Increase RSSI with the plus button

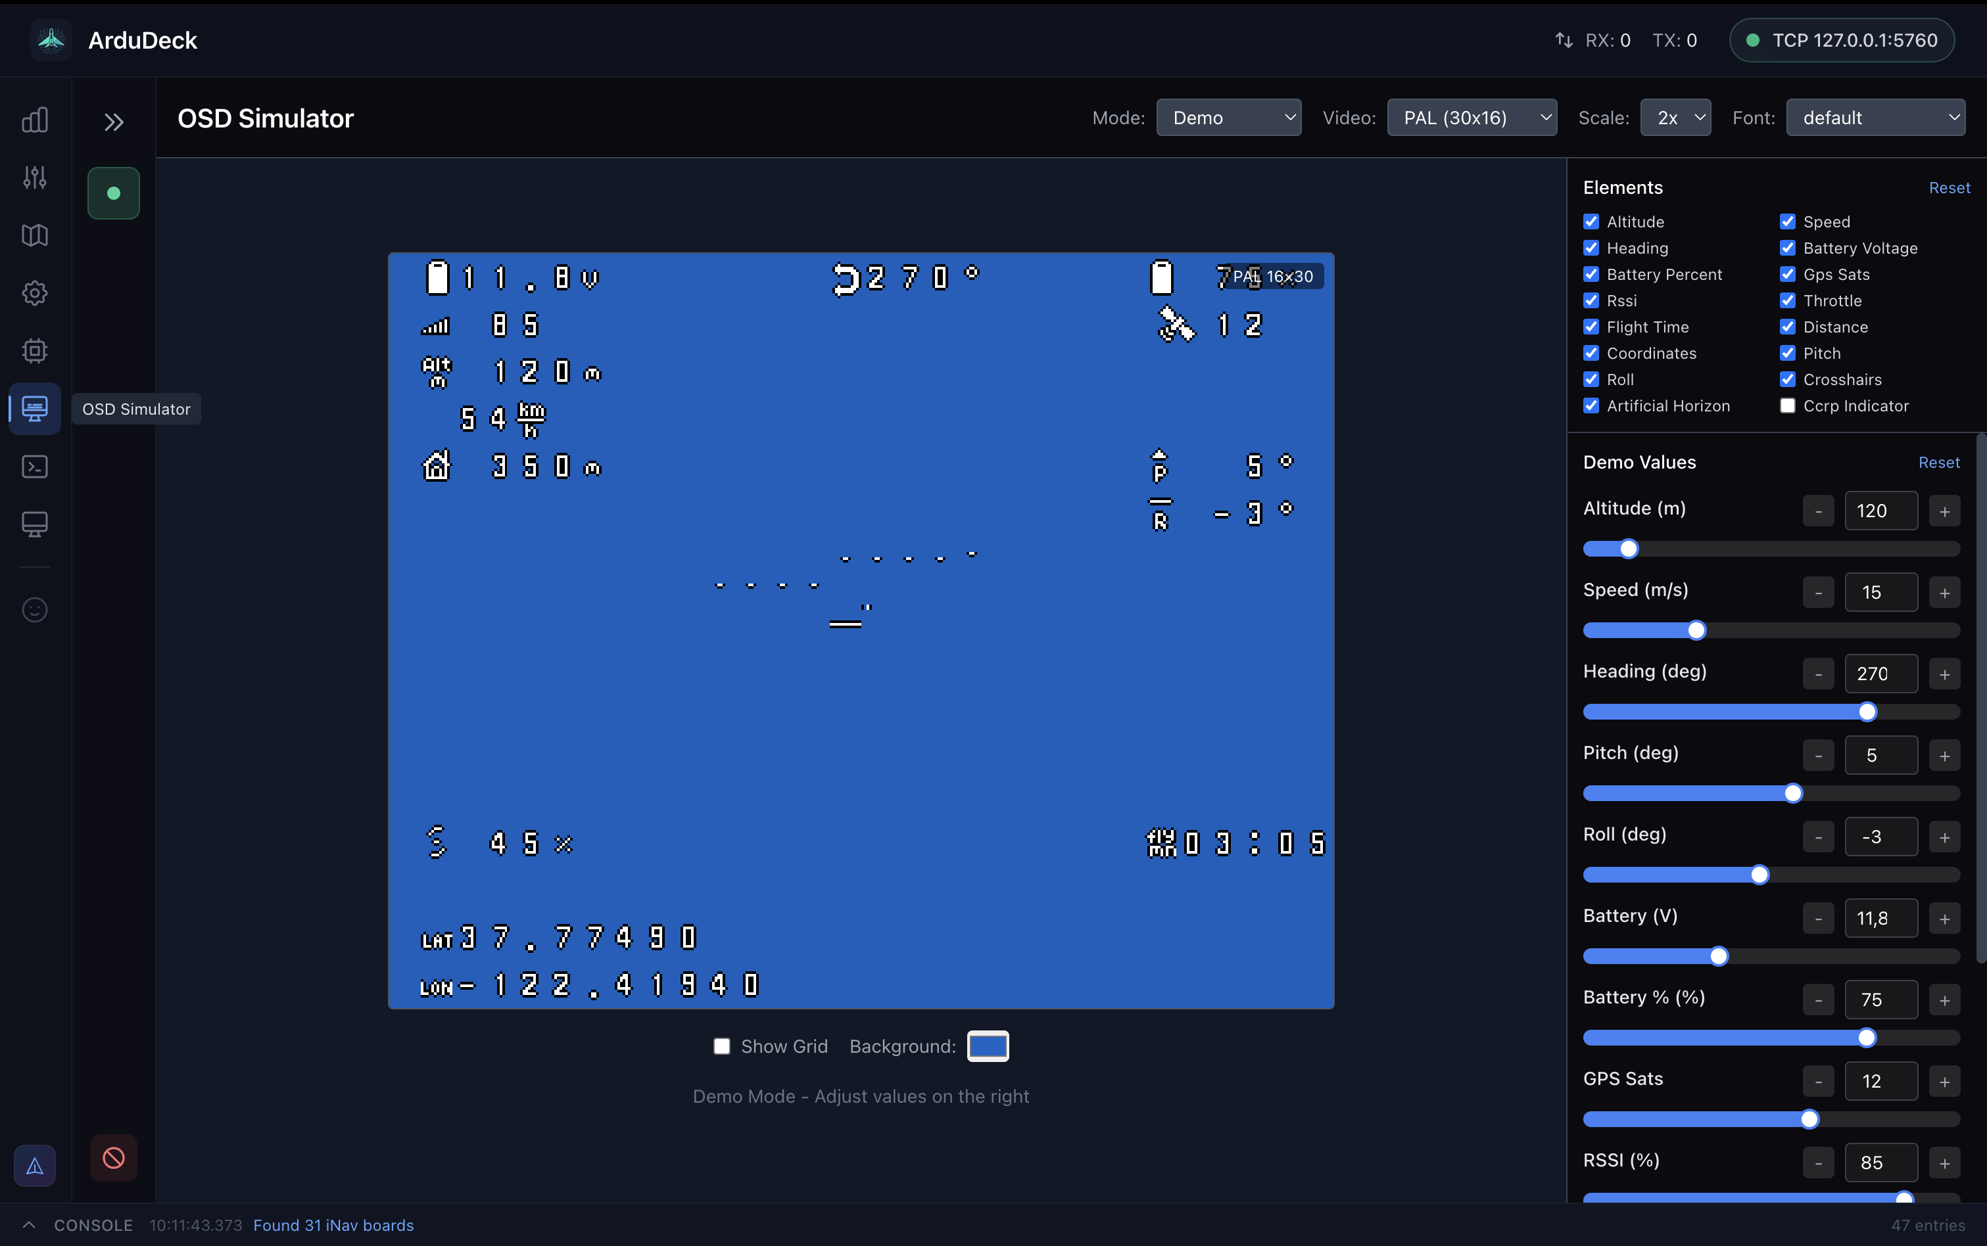pos(1944,1163)
